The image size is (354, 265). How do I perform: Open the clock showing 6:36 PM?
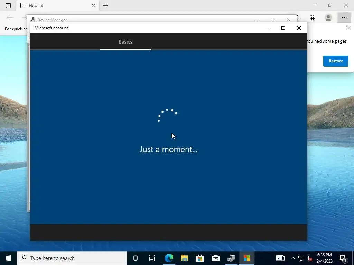[324, 258]
